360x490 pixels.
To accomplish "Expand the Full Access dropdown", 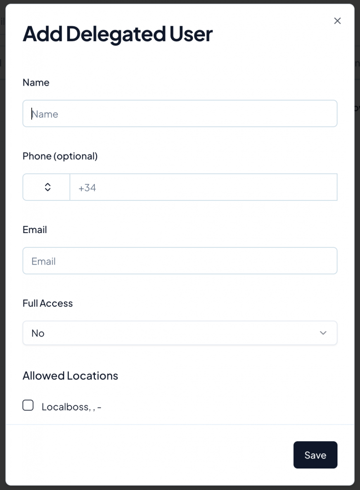I will (x=180, y=333).
